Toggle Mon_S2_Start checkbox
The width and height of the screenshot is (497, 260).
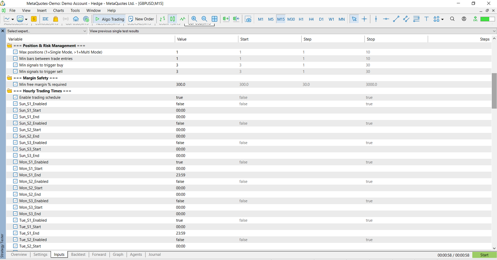coord(15,188)
